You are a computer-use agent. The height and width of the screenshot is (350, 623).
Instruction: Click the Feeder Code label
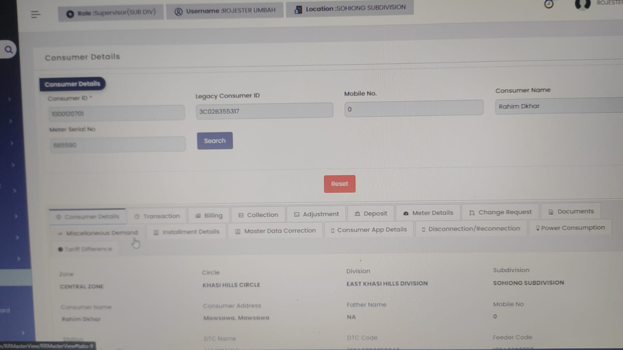coord(512,337)
